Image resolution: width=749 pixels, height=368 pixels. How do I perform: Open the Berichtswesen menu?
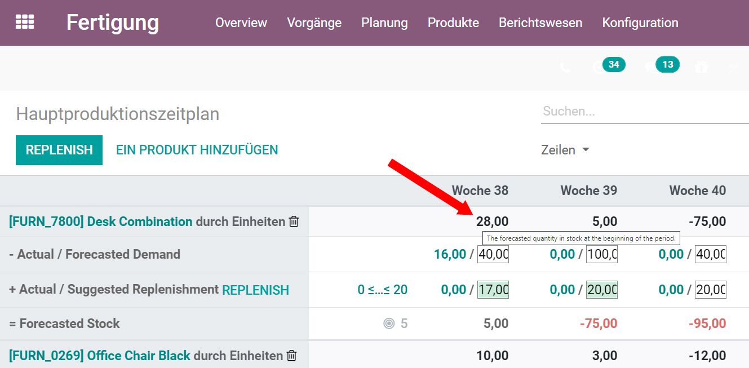(x=540, y=23)
